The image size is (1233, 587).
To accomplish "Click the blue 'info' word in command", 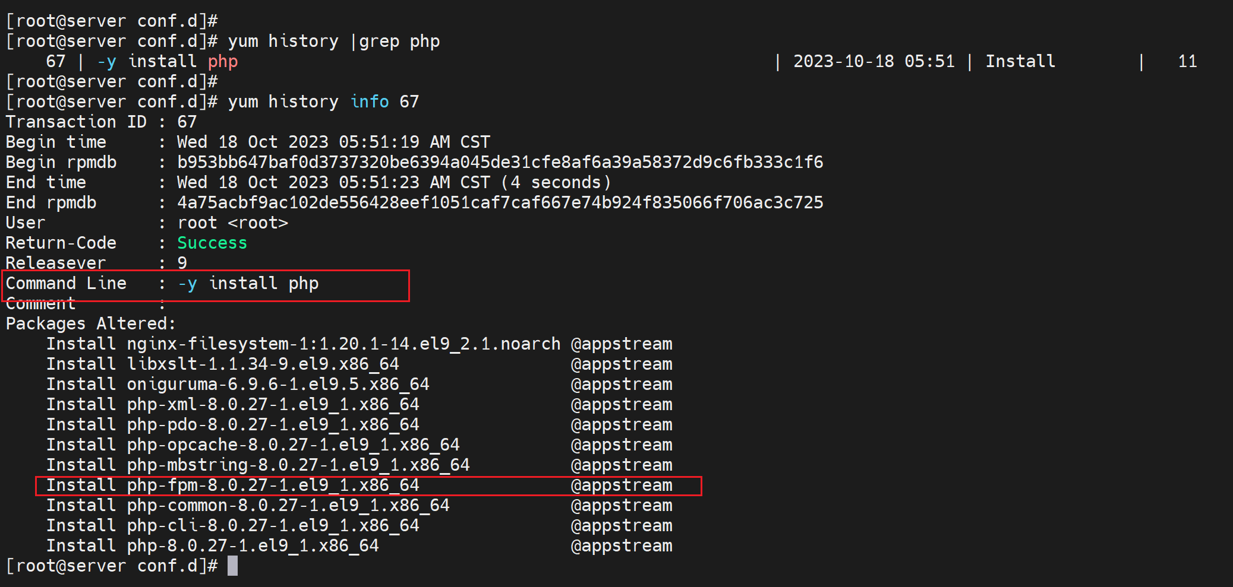I will coord(369,101).
